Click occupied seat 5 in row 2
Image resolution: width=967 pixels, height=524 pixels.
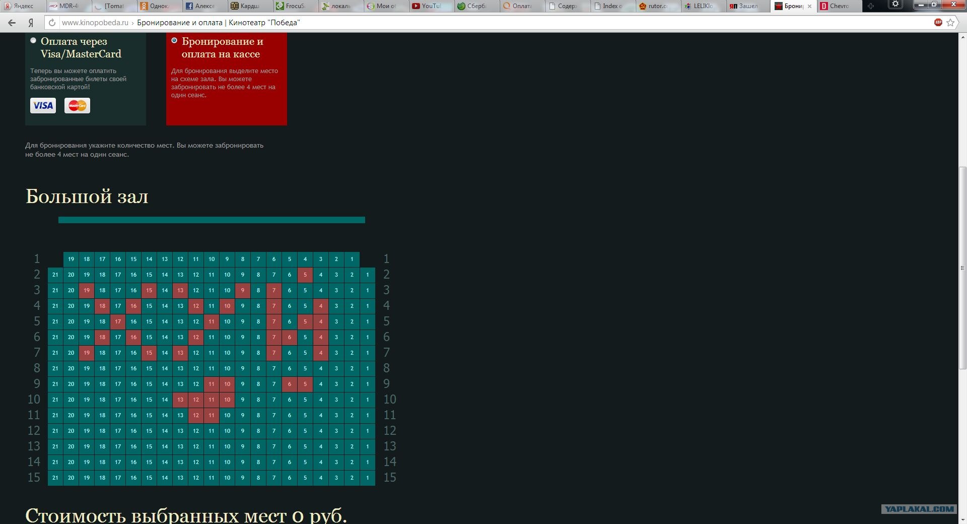305,275
